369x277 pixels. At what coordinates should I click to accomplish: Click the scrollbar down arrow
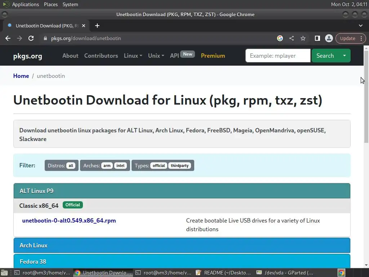[366, 265]
